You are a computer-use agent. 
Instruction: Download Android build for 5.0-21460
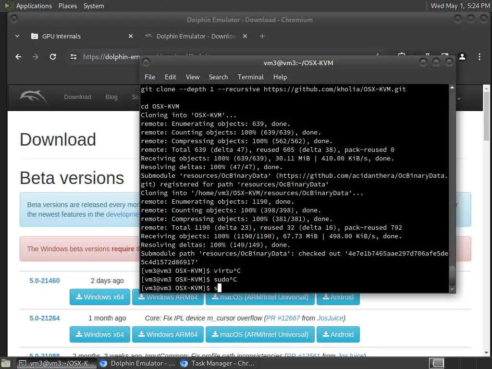click(338, 299)
